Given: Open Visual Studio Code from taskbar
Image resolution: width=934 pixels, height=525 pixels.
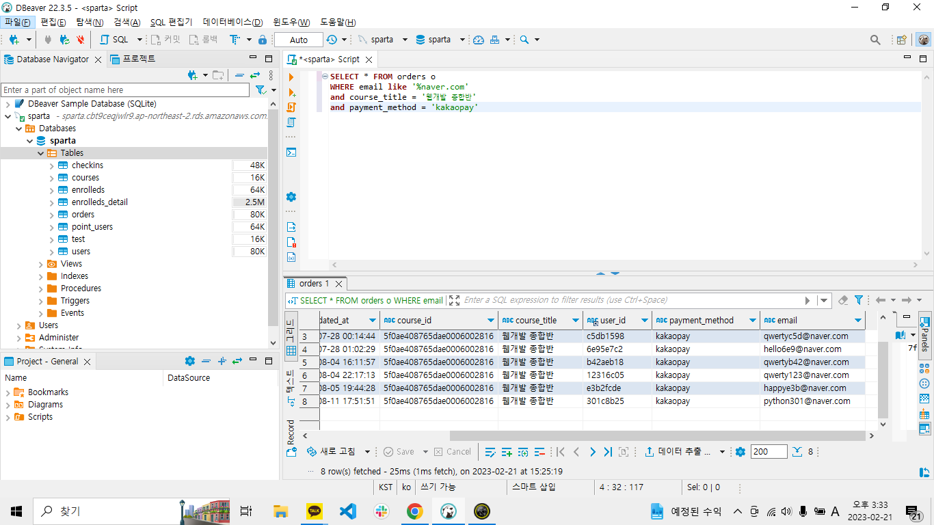Looking at the screenshot, I should point(348,511).
